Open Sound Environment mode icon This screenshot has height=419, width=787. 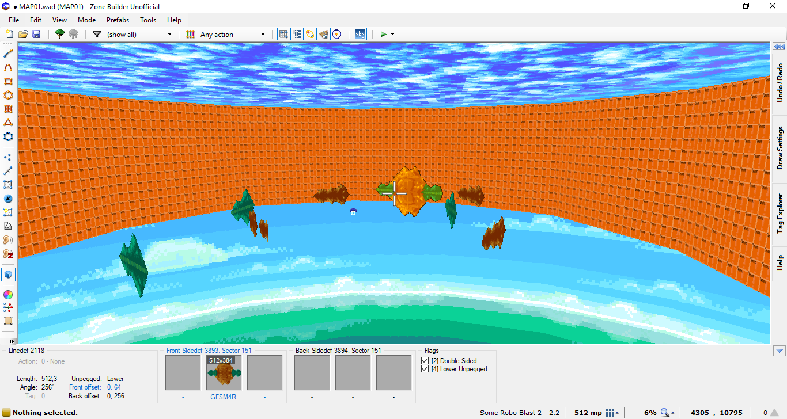point(8,254)
